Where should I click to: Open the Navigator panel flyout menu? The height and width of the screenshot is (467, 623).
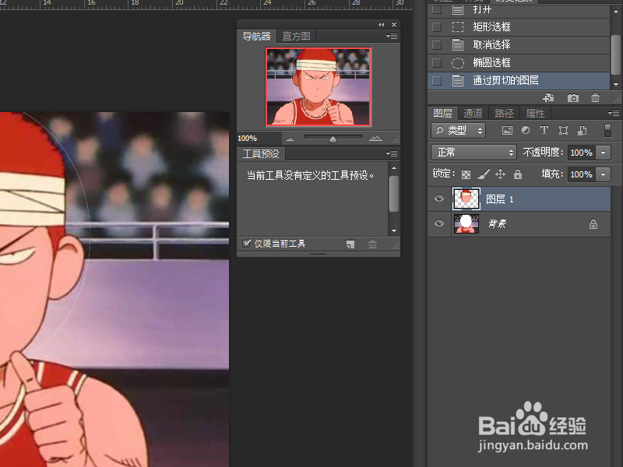(392, 36)
